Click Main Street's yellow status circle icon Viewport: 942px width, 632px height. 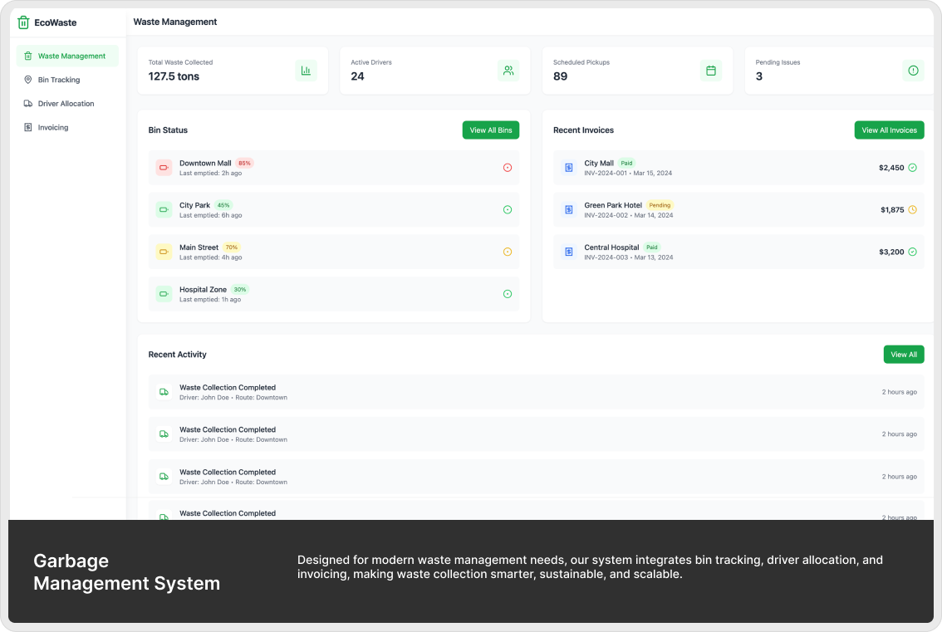point(508,252)
